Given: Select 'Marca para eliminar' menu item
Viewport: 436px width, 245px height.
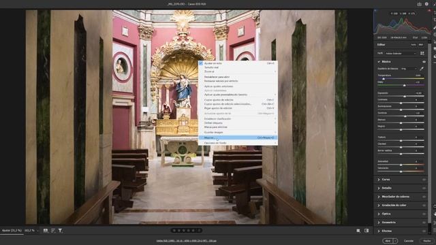Looking at the screenshot, I should (x=238, y=127).
